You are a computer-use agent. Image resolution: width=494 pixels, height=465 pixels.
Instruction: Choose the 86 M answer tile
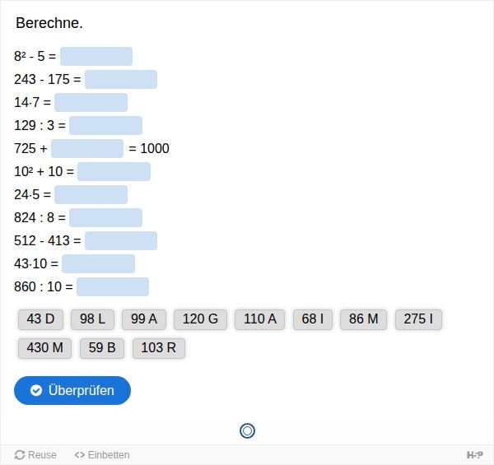[x=363, y=319]
